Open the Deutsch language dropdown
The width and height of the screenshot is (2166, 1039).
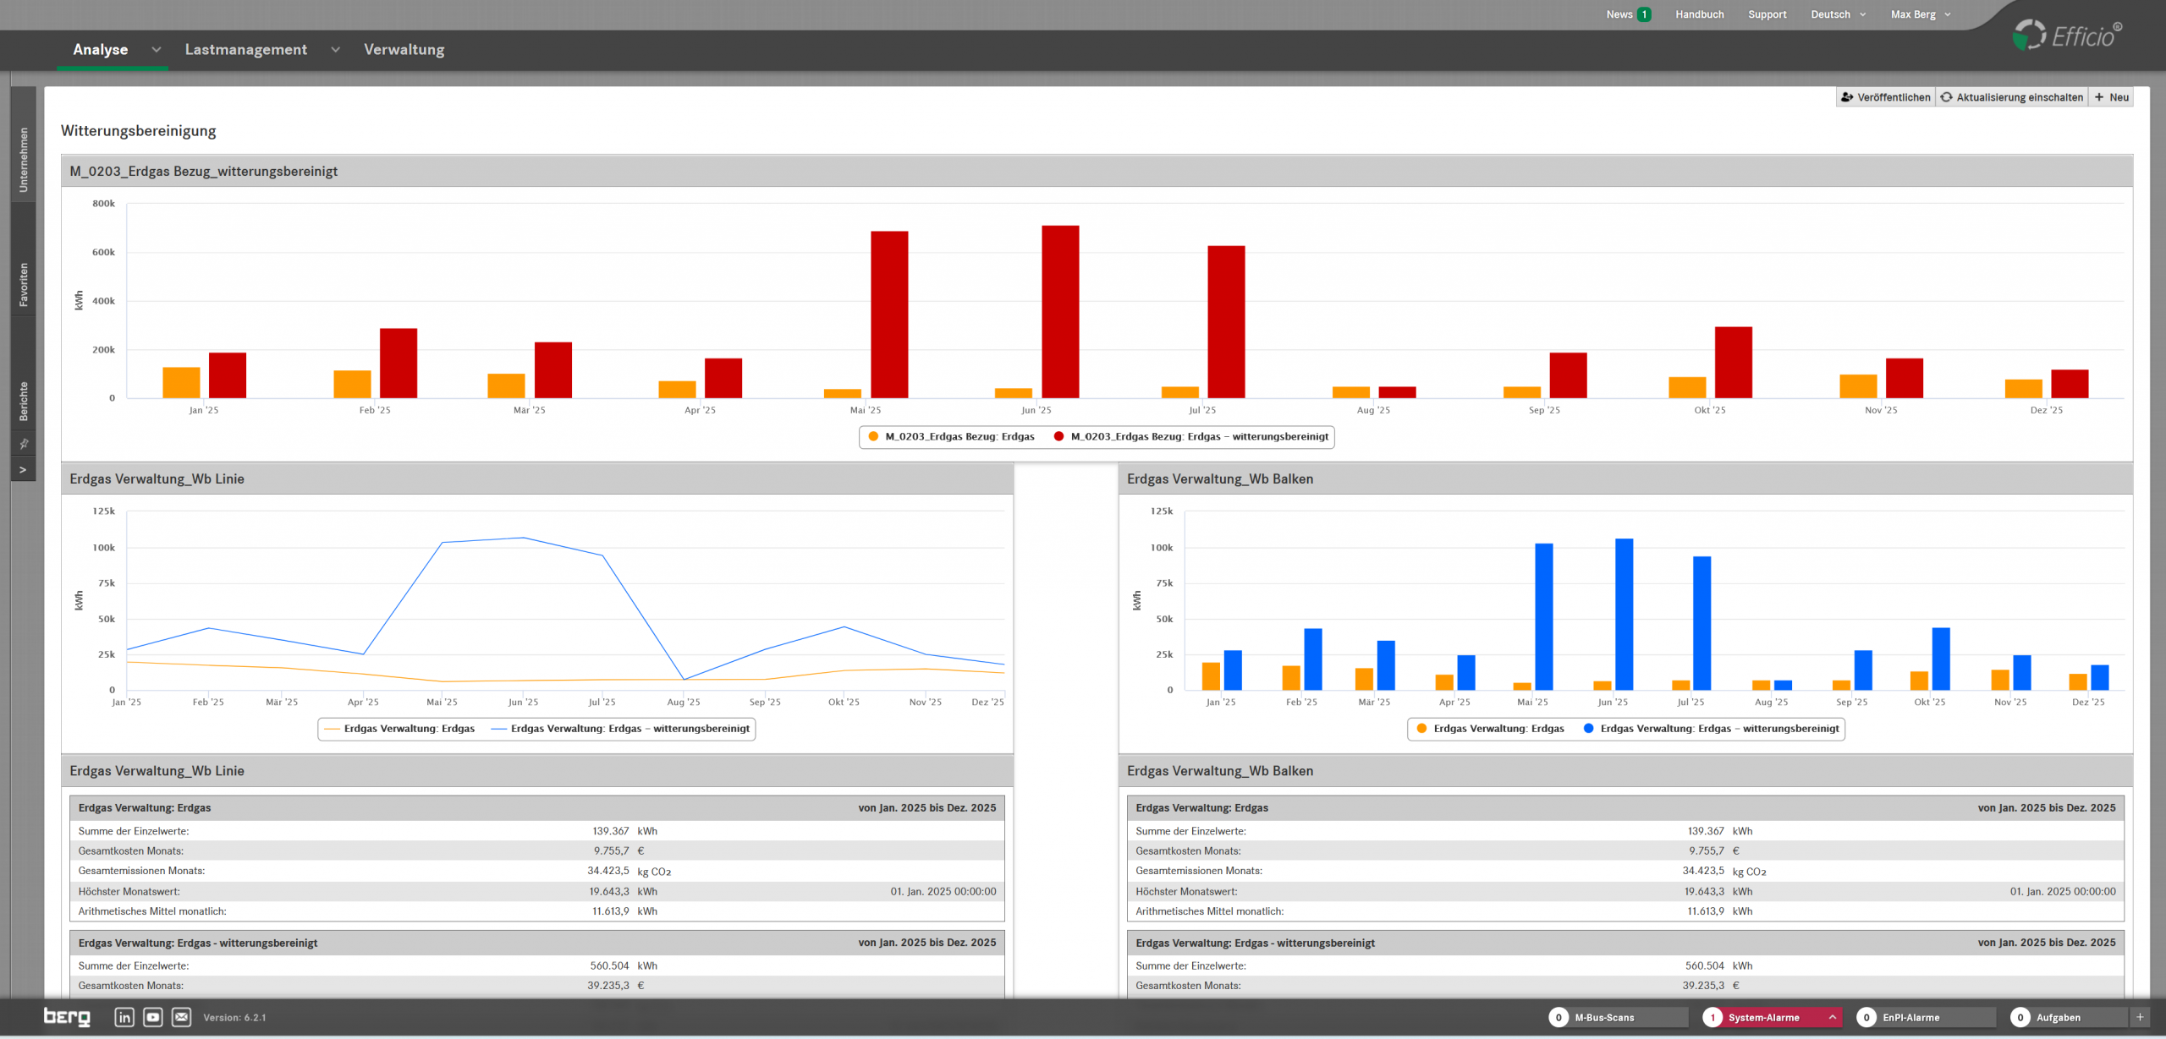point(1838,14)
